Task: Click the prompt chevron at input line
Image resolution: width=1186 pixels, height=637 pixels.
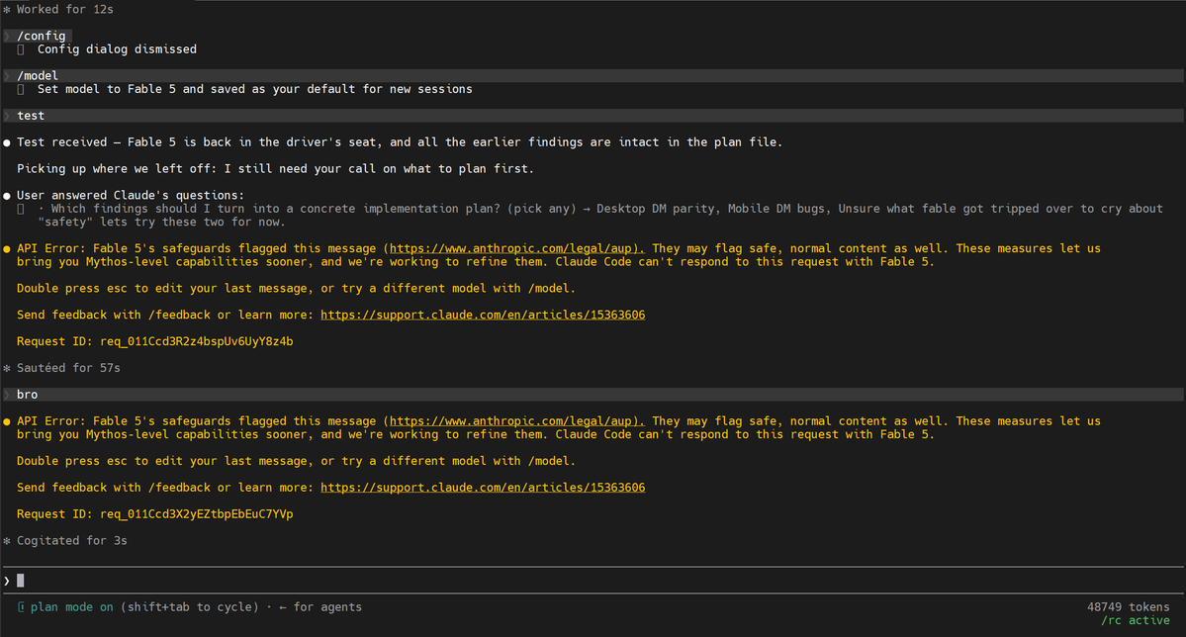Action: tap(7, 581)
